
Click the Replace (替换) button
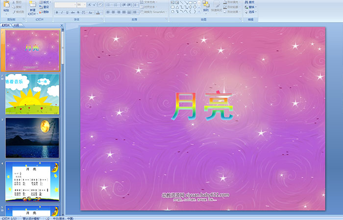(x=251, y=7)
